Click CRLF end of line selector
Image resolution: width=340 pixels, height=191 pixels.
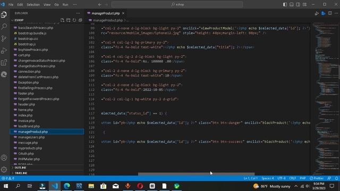pos(293,178)
